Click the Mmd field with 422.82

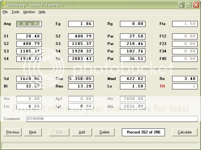(133, 79)
